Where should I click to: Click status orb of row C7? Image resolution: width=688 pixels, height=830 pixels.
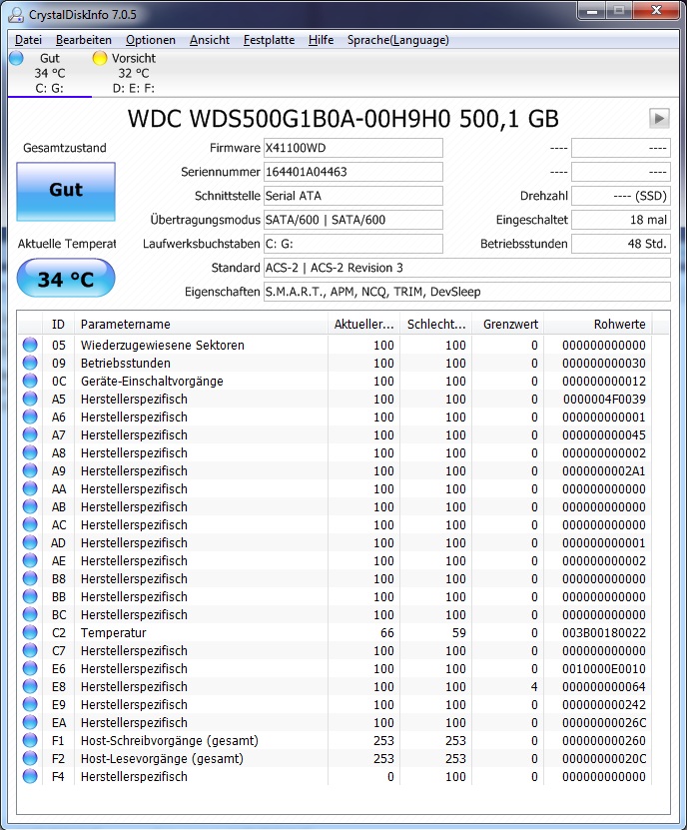pyautogui.click(x=30, y=650)
